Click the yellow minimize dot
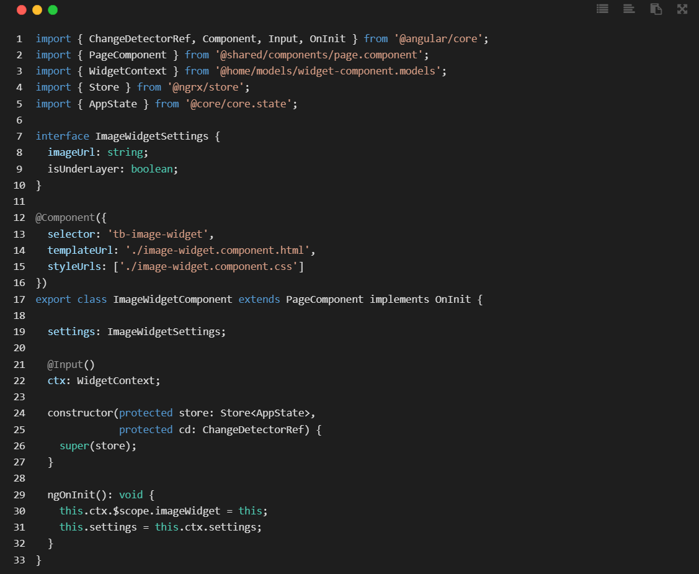Image resolution: width=699 pixels, height=574 pixels. [x=37, y=10]
